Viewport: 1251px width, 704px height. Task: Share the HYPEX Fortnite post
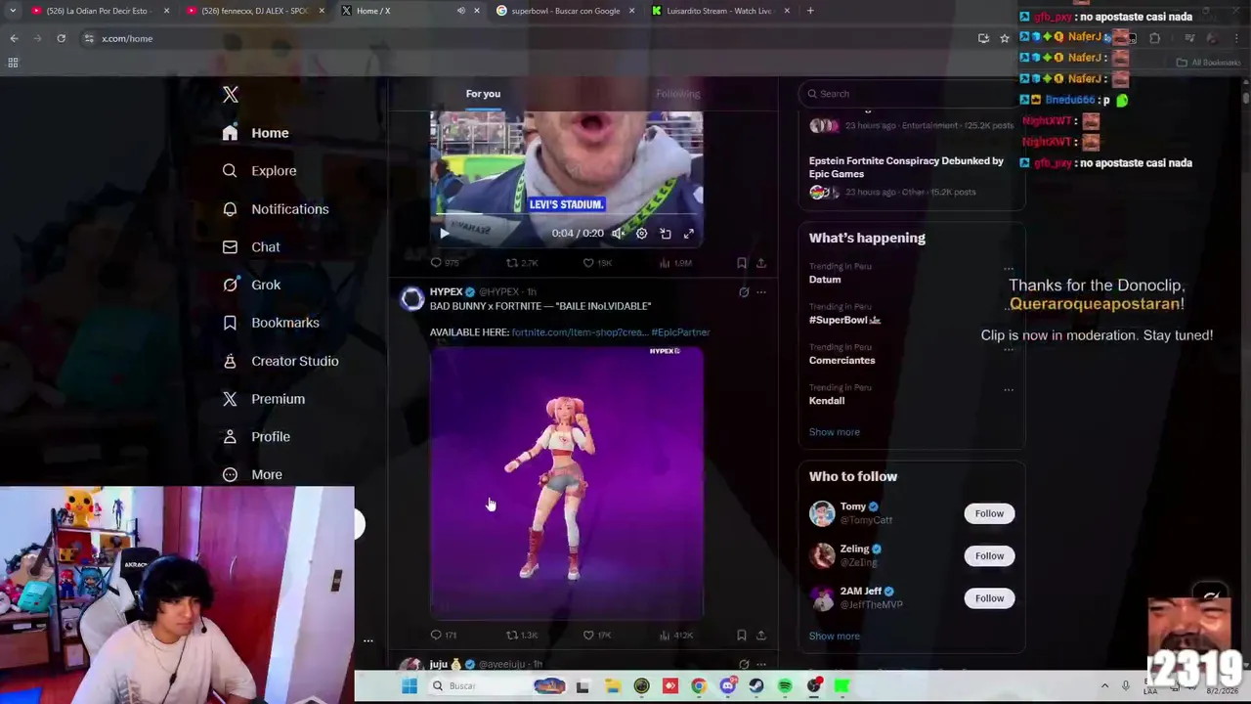[761, 636]
